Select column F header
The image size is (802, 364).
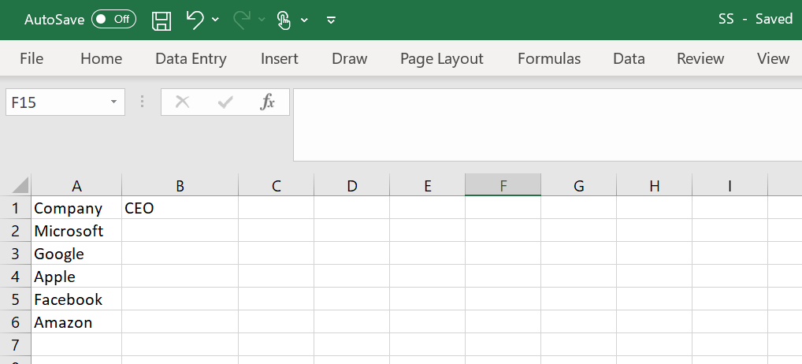tap(503, 186)
